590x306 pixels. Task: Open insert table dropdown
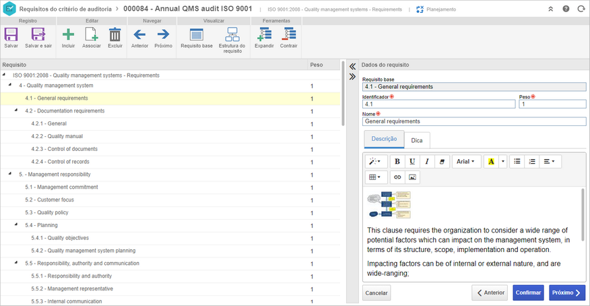pyautogui.click(x=376, y=177)
